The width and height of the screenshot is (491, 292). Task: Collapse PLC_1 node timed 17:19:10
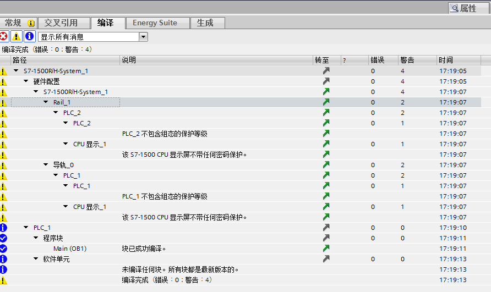pos(26,227)
